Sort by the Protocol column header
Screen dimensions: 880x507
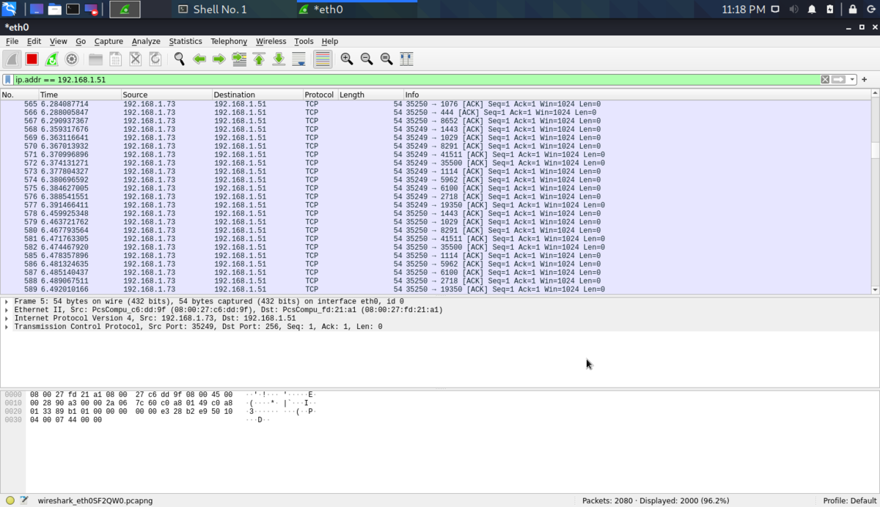320,95
